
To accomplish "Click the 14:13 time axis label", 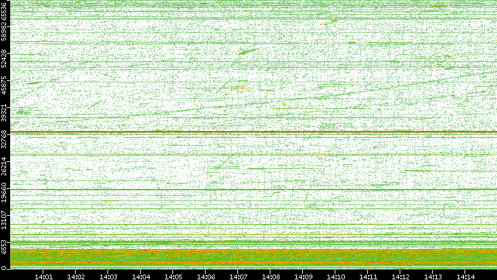I will pos(433,277).
